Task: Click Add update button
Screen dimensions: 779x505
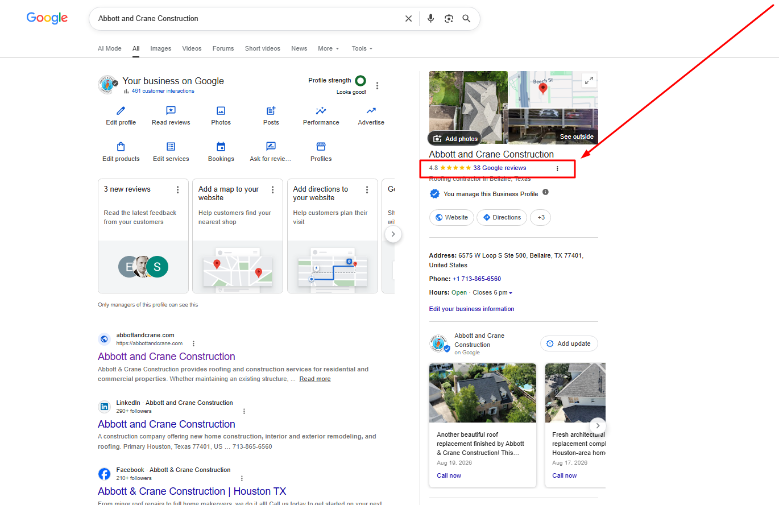Action: coord(569,343)
